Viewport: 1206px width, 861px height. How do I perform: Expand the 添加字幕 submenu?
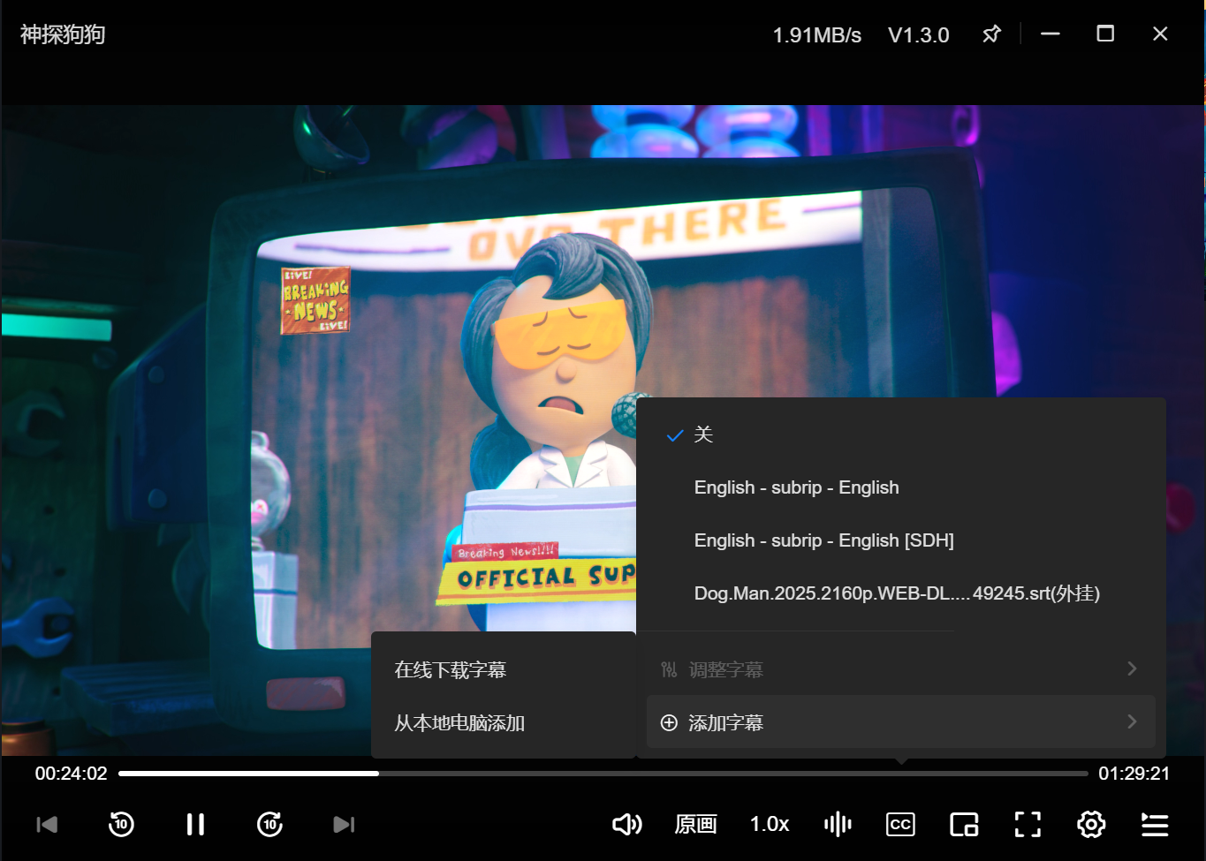pos(901,722)
